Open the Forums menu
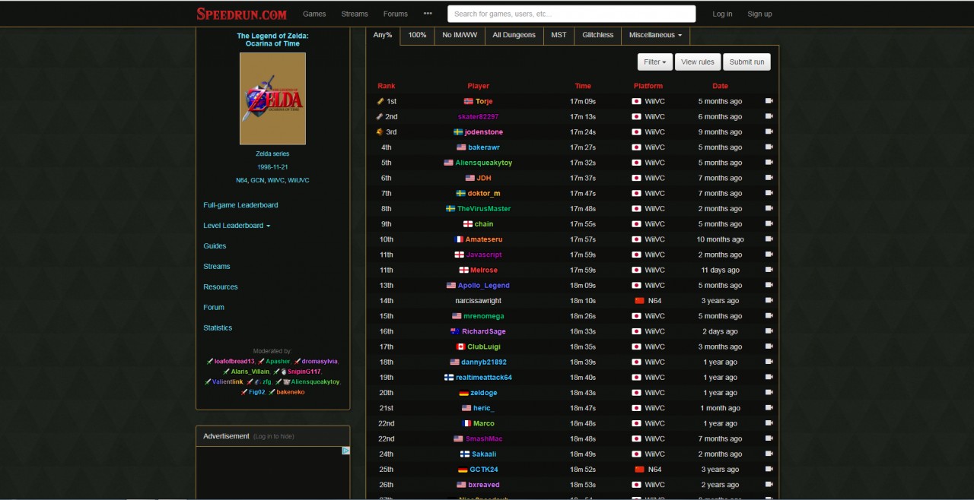The image size is (974, 500). tap(396, 14)
